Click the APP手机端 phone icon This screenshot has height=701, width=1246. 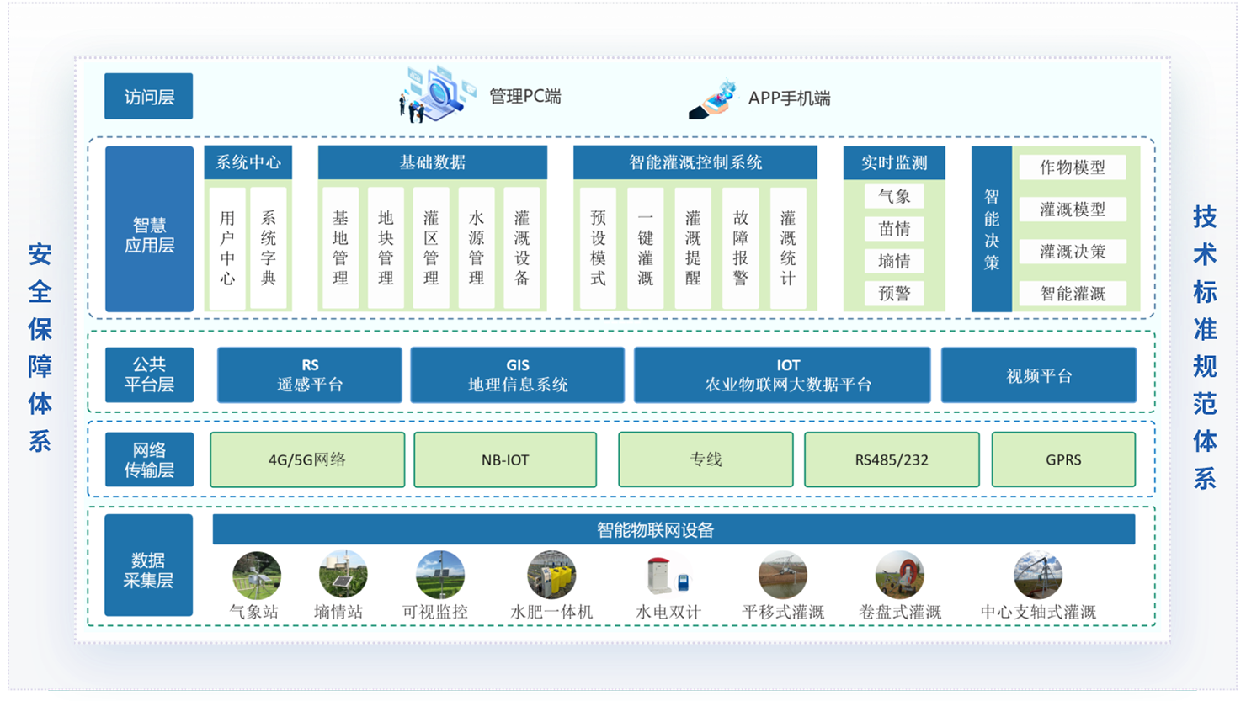714,99
